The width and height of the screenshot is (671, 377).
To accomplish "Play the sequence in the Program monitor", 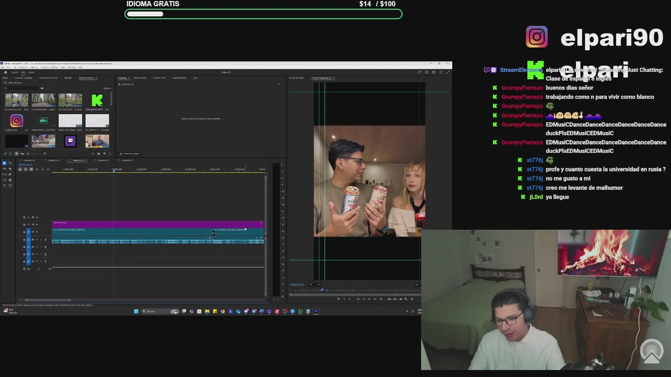I will [370, 299].
